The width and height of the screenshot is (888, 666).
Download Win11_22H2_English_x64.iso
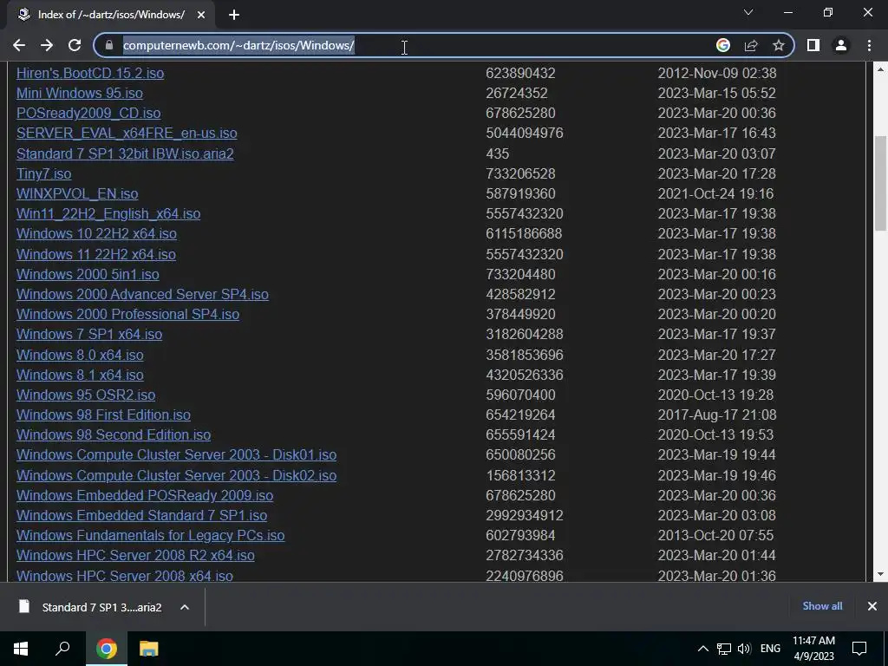(x=108, y=213)
